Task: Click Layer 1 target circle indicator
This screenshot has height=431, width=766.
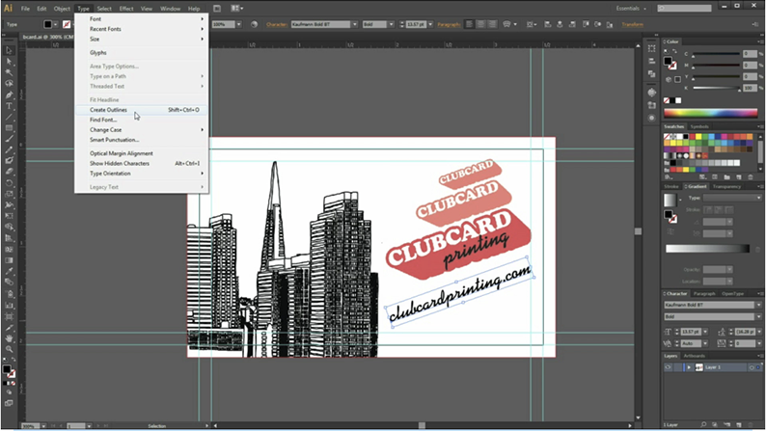Action: pyautogui.click(x=750, y=367)
